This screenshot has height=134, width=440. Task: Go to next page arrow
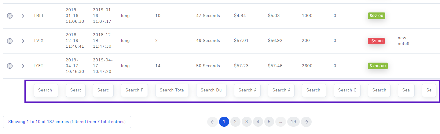click(306, 122)
